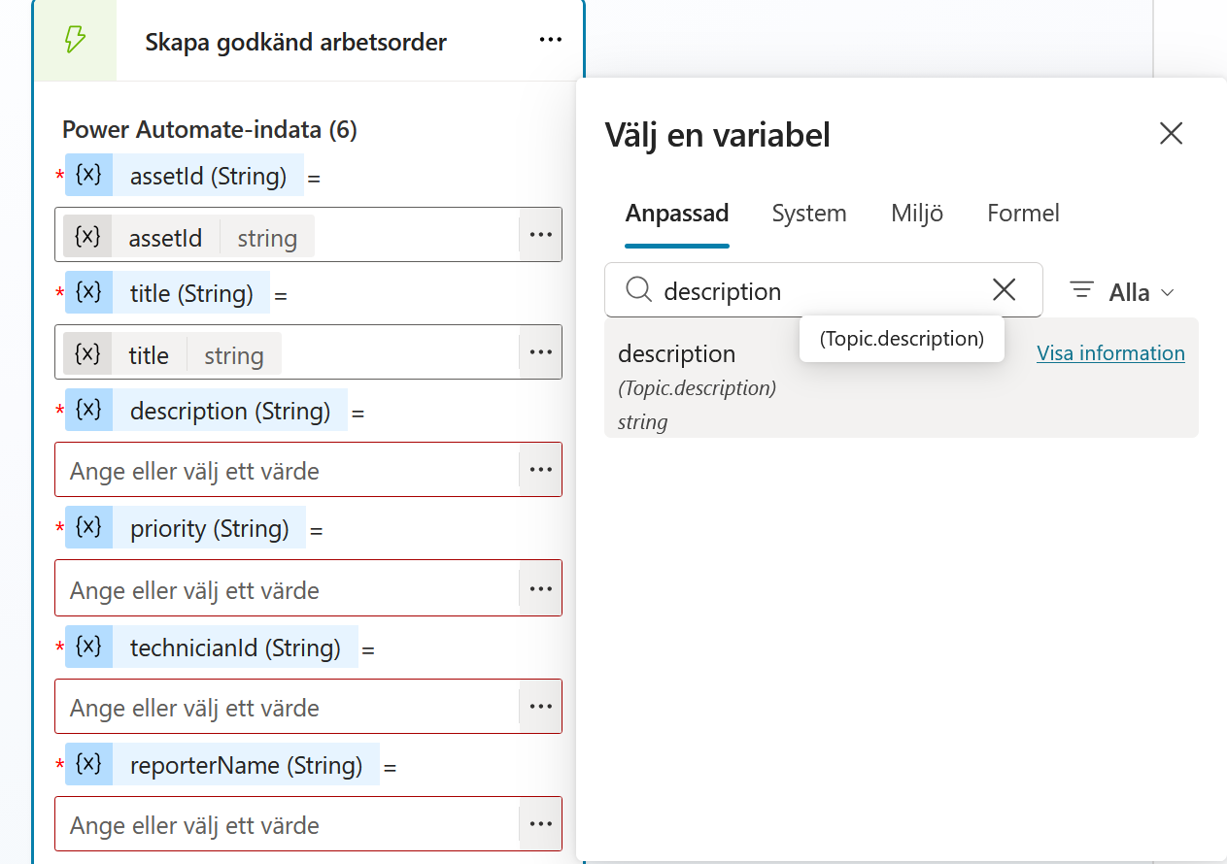Click the variable icon next to title (String)
The width and height of the screenshot is (1227, 864).
(88, 292)
